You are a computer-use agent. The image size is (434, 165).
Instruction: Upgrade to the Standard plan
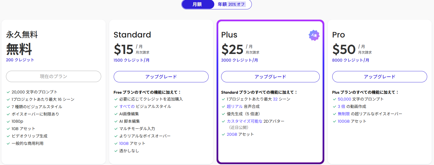[161, 77]
